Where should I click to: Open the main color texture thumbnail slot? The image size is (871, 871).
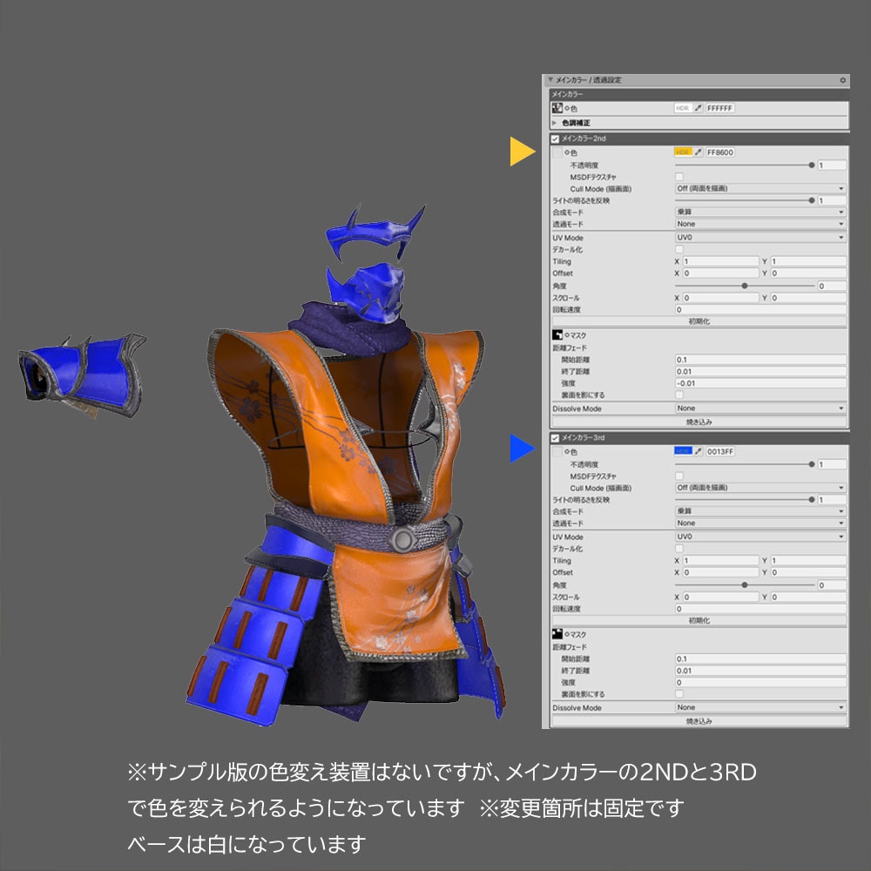click(x=557, y=107)
